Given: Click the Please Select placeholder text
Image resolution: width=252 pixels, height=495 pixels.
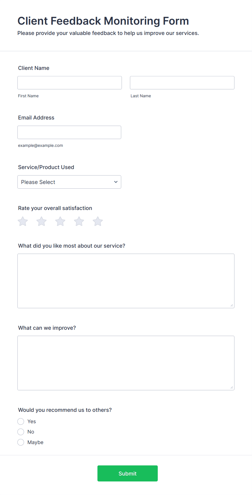Looking at the screenshot, I should coord(38,182).
